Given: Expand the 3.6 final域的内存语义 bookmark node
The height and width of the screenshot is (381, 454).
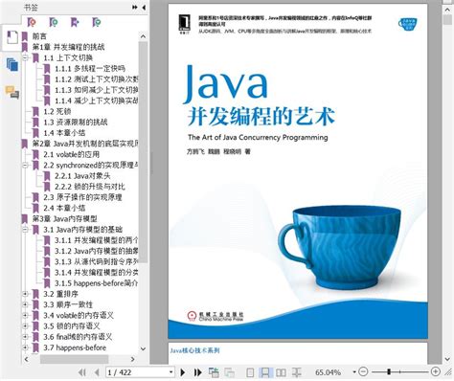Looking at the screenshot, I should pos(26,337).
